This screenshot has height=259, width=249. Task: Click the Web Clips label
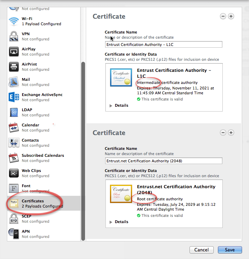31,171
